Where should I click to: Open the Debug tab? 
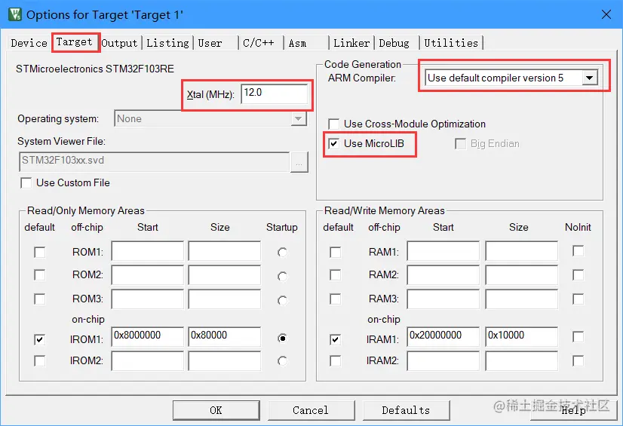tap(397, 43)
